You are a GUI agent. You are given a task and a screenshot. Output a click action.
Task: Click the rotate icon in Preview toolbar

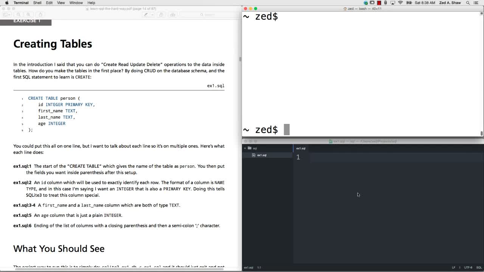click(x=161, y=15)
